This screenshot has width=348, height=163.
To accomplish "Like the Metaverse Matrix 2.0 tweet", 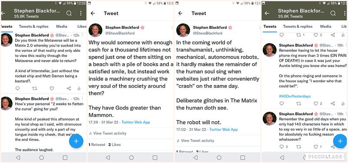I will [x=51, y=89].
